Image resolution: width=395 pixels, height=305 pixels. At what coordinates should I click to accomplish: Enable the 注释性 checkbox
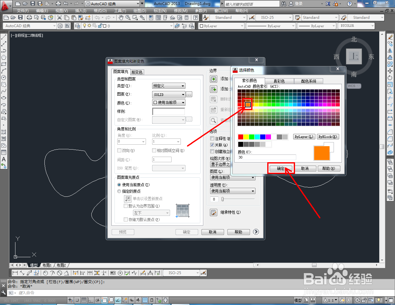212,138
